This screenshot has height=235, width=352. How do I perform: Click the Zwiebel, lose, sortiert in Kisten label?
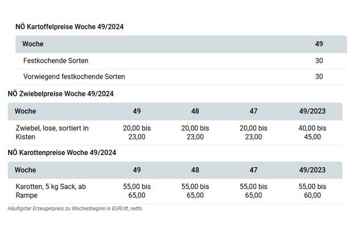51,132
